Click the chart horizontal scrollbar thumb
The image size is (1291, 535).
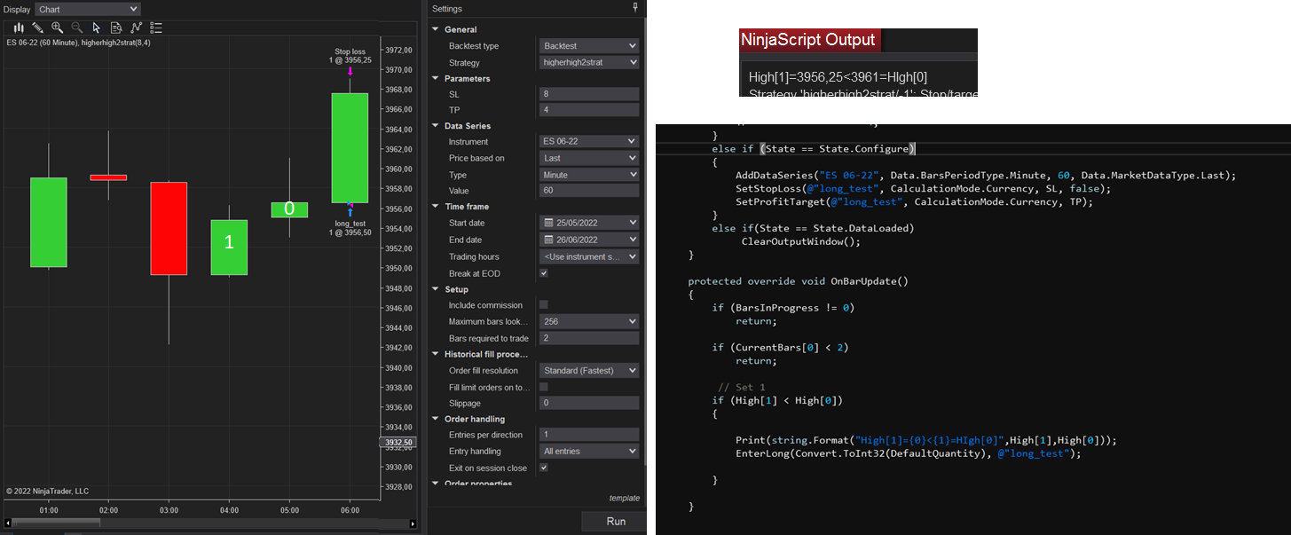[57, 523]
